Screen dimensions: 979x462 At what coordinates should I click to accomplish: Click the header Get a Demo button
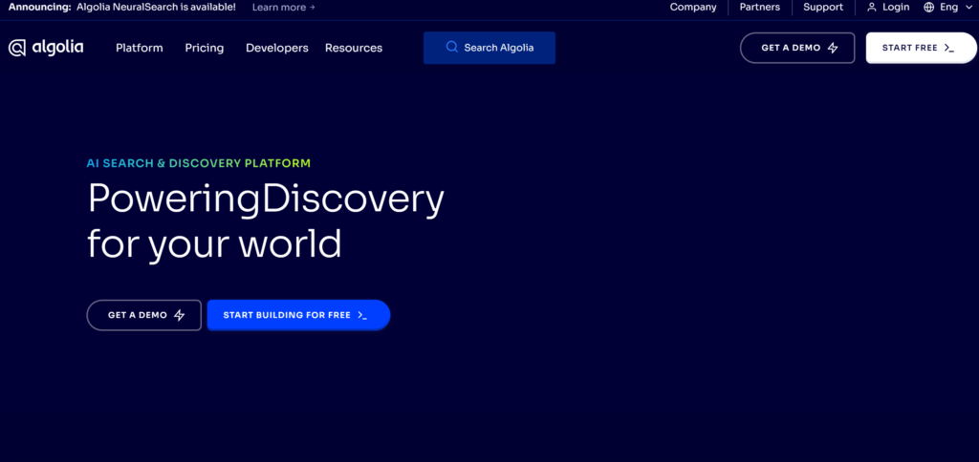[797, 48]
